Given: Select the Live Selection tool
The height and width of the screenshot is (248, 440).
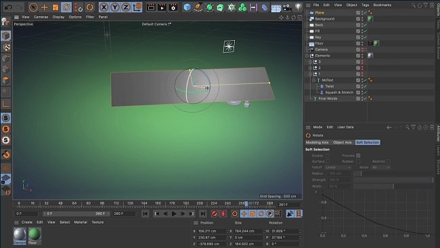Looking at the screenshot, I should (33, 7).
